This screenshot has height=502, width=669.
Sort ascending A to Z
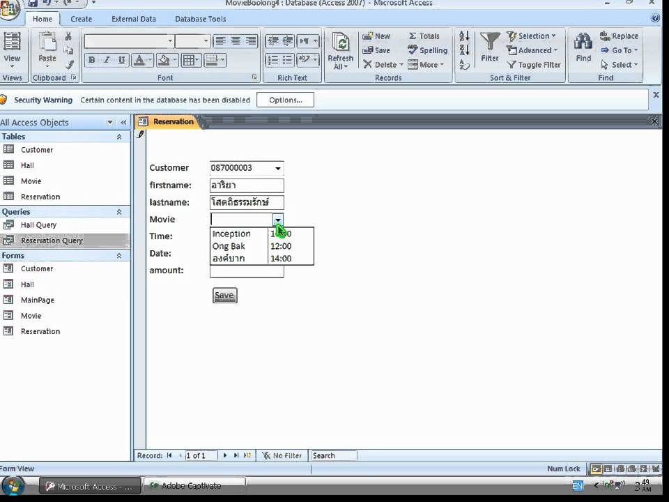tap(465, 37)
